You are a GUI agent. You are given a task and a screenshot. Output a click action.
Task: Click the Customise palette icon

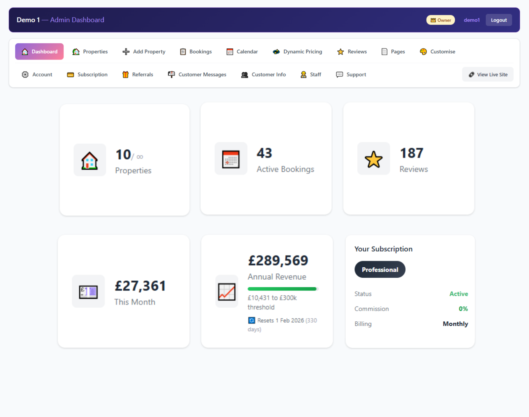coord(423,52)
